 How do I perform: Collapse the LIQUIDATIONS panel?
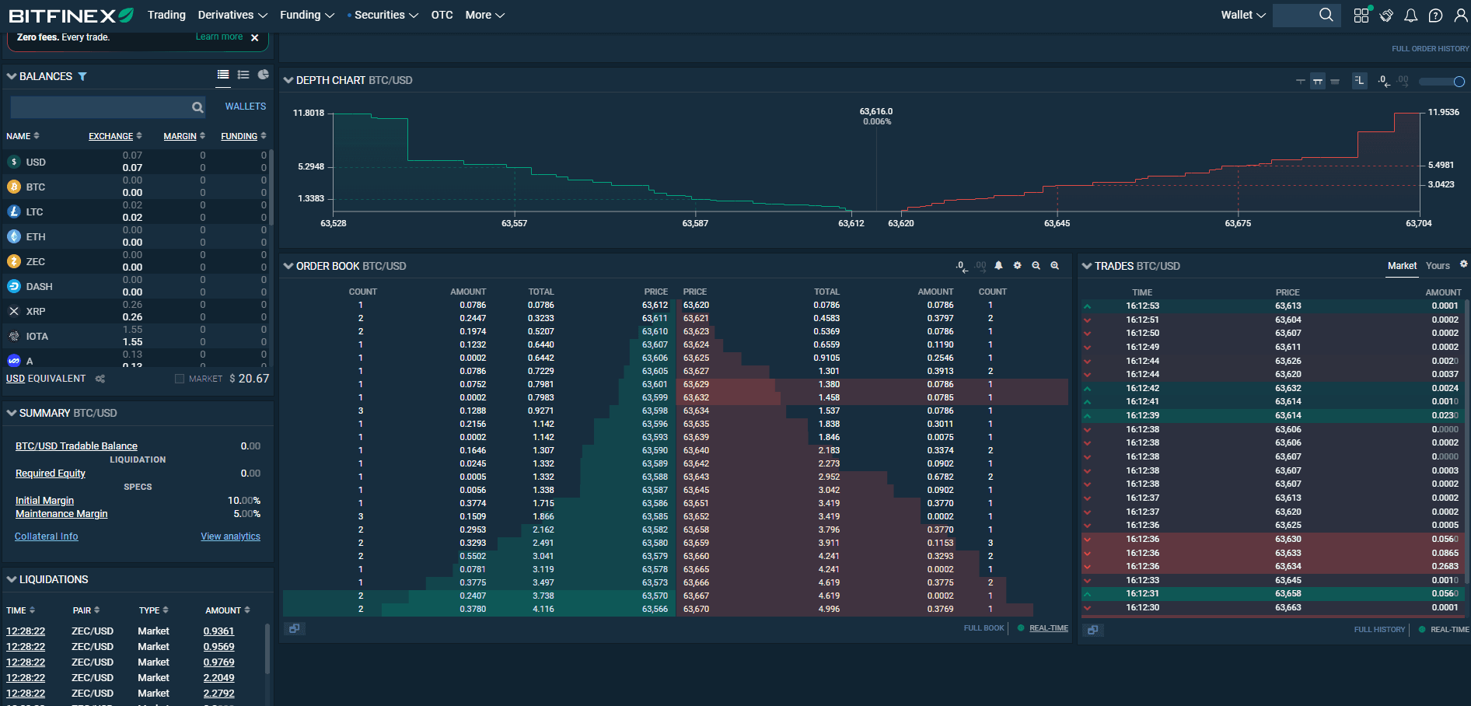point(12,579)
